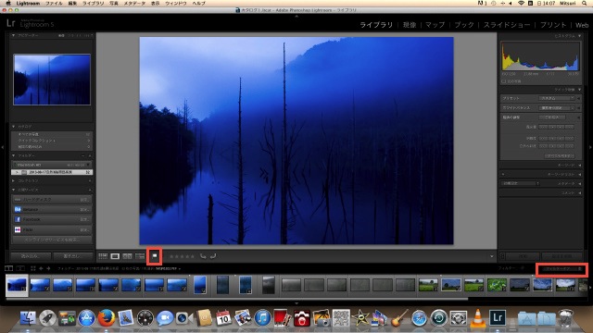Click the Facebook publish service icon
The image size is (593, 333).
[x=18, y=219]
